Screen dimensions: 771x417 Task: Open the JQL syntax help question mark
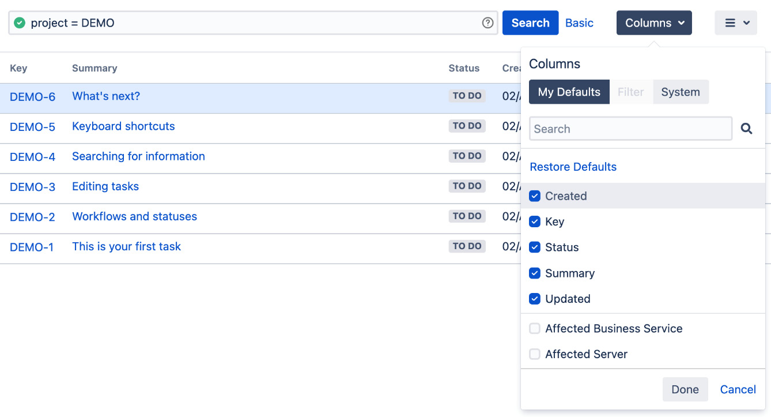pyautogui.click(x=487, y=22)
